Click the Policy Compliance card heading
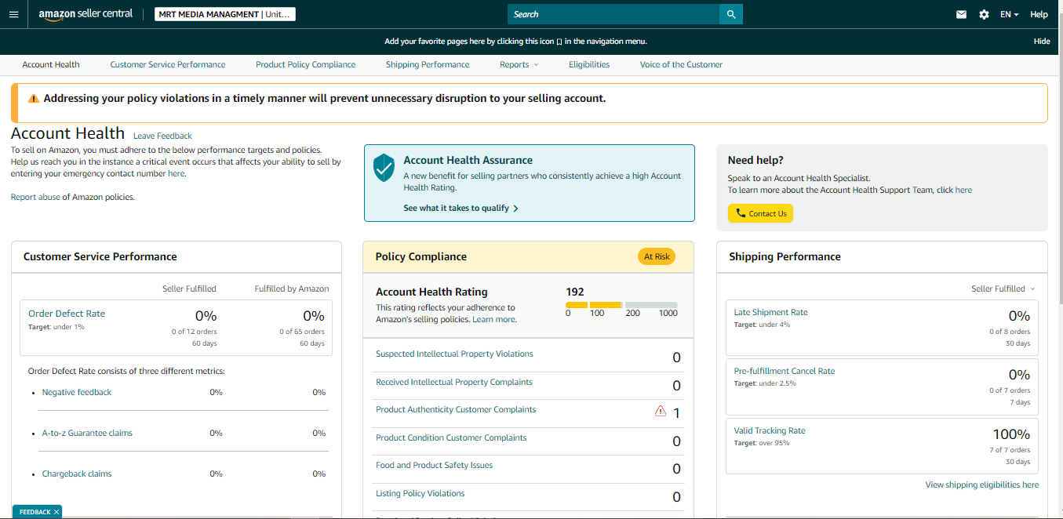 pyautogui.click(x=421, y=256)
